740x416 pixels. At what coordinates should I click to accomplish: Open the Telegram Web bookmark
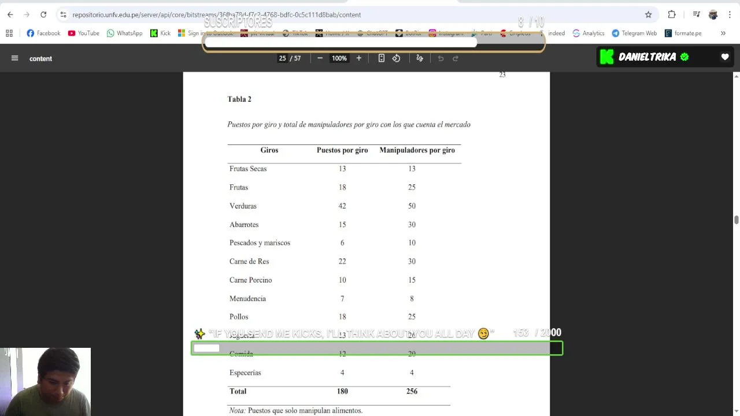pyautogui.click(x=634, y=33)
